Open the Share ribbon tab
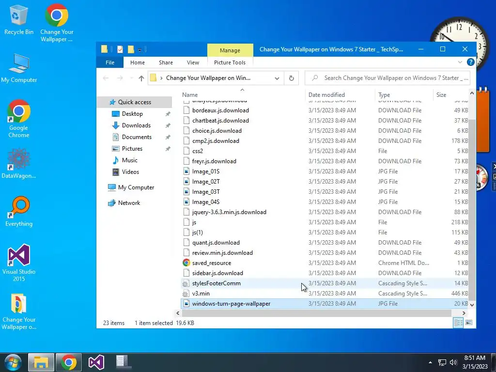Image resolution: width=496 pixels, height=372 pixels. (x=166, y=62)
